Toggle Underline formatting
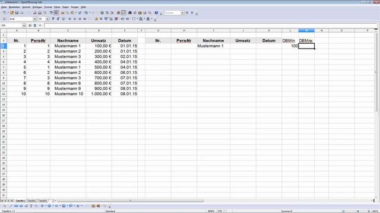The height and width of the screenshot is (213, 380). point(64,19)
